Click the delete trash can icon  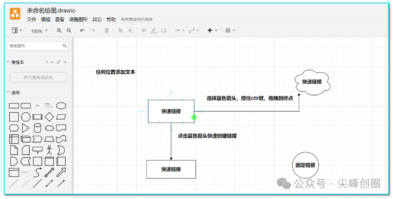[x=106, y=30]
